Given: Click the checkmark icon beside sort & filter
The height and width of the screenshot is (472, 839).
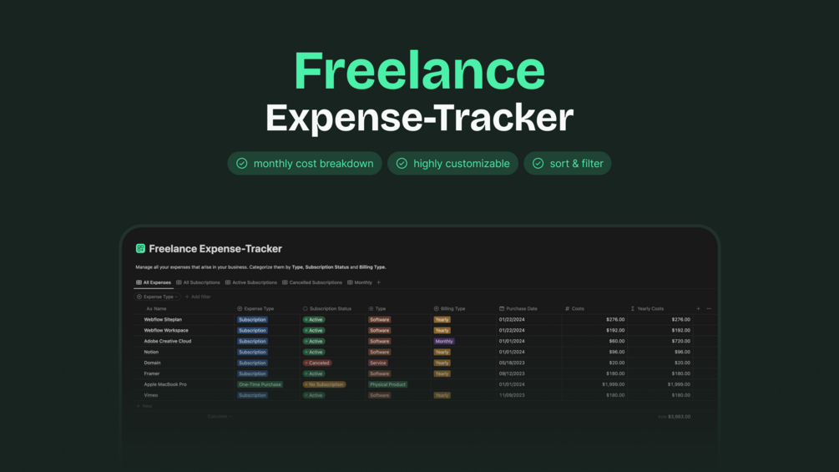Looking at the screenshot, I should [538, 163].
